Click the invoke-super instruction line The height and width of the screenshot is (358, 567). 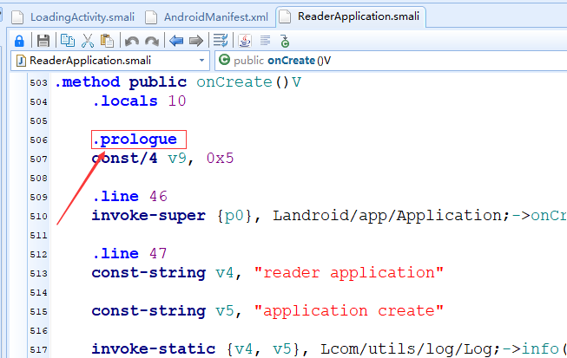329,216
